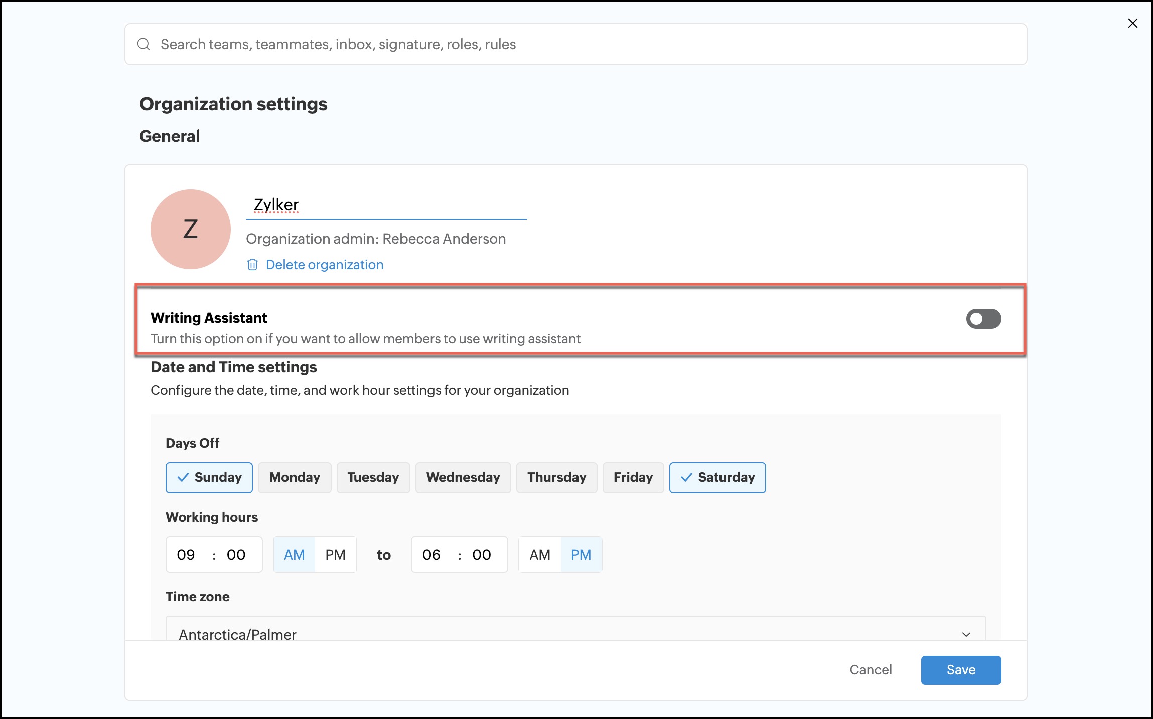1153x719 pixels.
Task: Click the organization name field Zylker
Action: click(385, 205)
